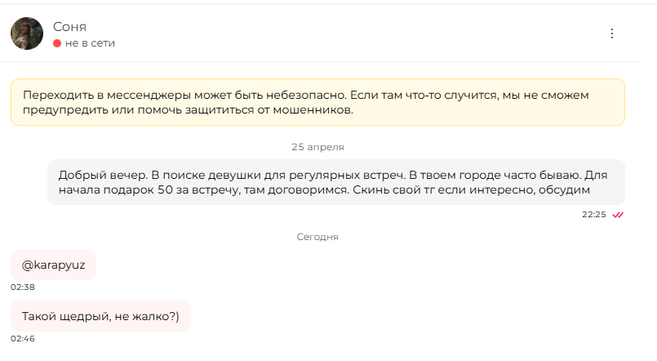Open the three-dot chat options menu

[x=612, y=33]
